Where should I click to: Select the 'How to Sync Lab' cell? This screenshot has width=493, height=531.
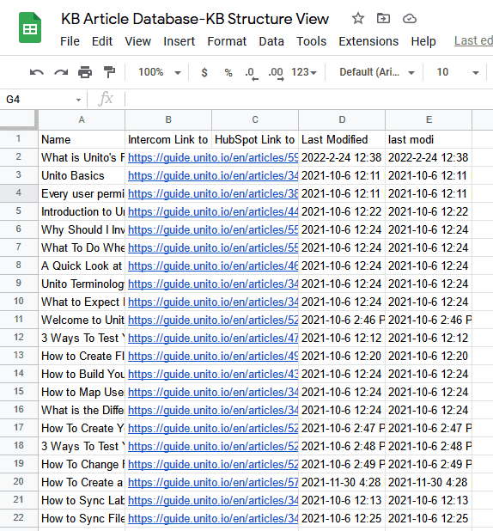point(82,500)
